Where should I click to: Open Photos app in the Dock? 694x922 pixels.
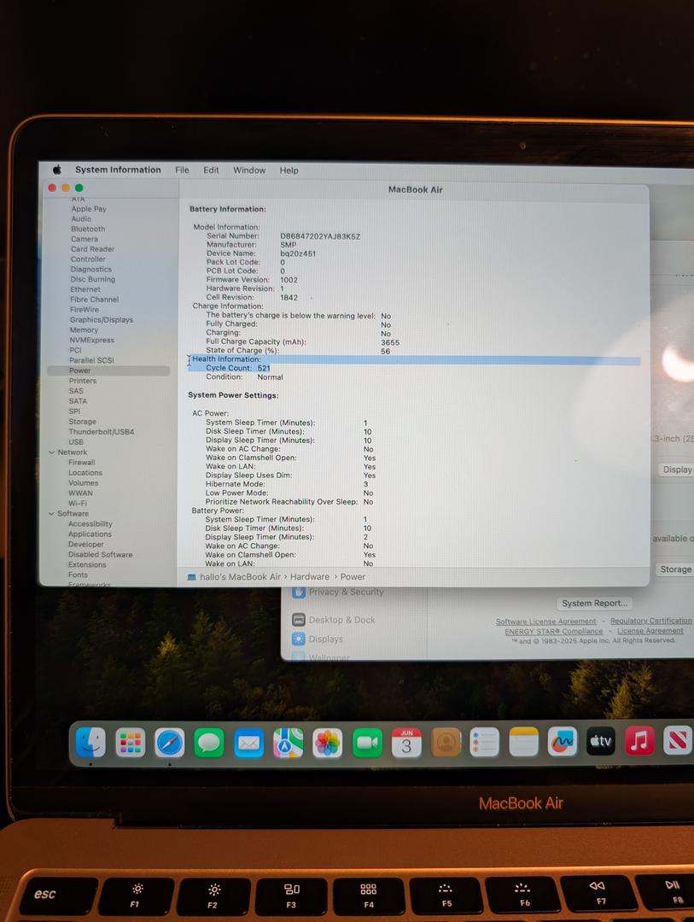point(328,744)
